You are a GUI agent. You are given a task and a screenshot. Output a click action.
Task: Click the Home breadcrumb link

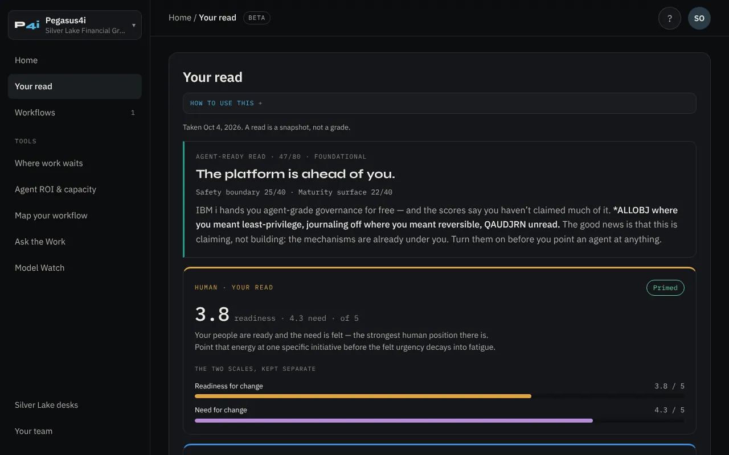click(180, 18)
